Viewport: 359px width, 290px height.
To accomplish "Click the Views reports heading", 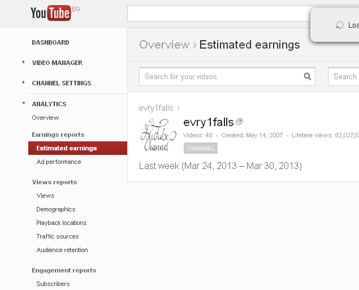I will (54, 182).
